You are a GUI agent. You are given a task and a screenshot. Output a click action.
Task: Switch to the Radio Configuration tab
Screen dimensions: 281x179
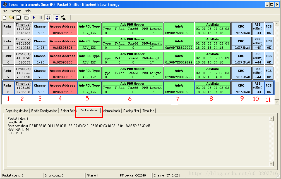click(x=44, y=111)
